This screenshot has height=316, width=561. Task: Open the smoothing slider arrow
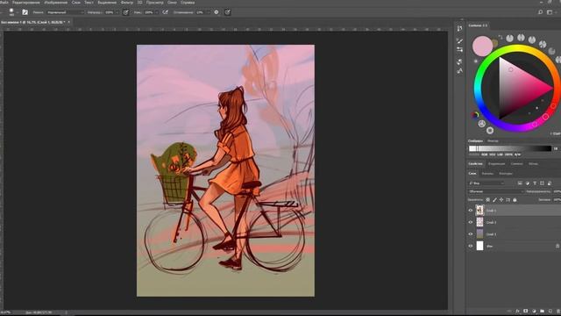point(209,12)
